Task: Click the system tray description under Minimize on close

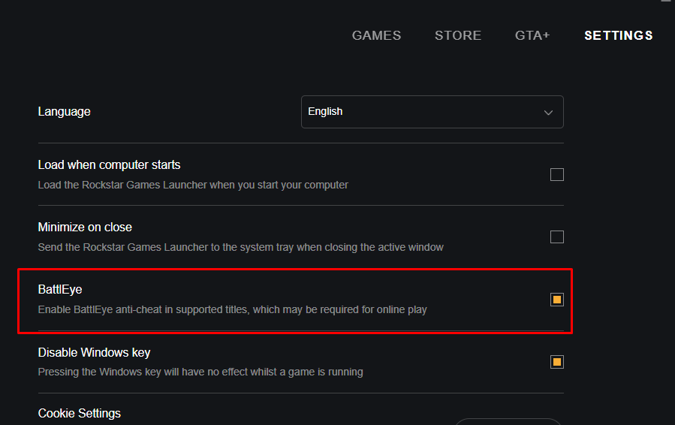Action: tap(240, 247)
